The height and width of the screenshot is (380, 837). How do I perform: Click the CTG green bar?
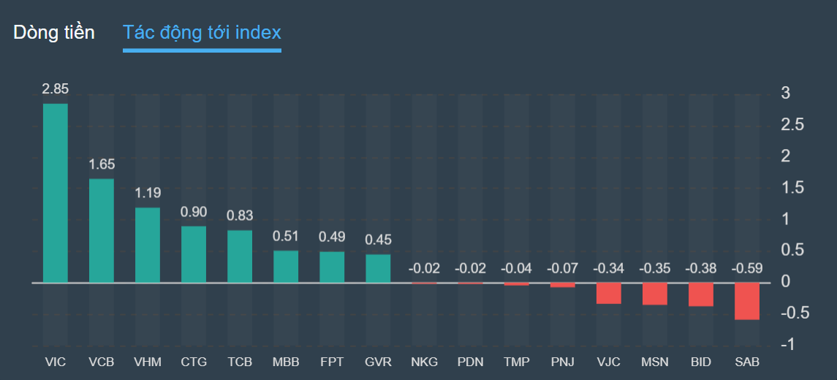(x=194, y=254)
